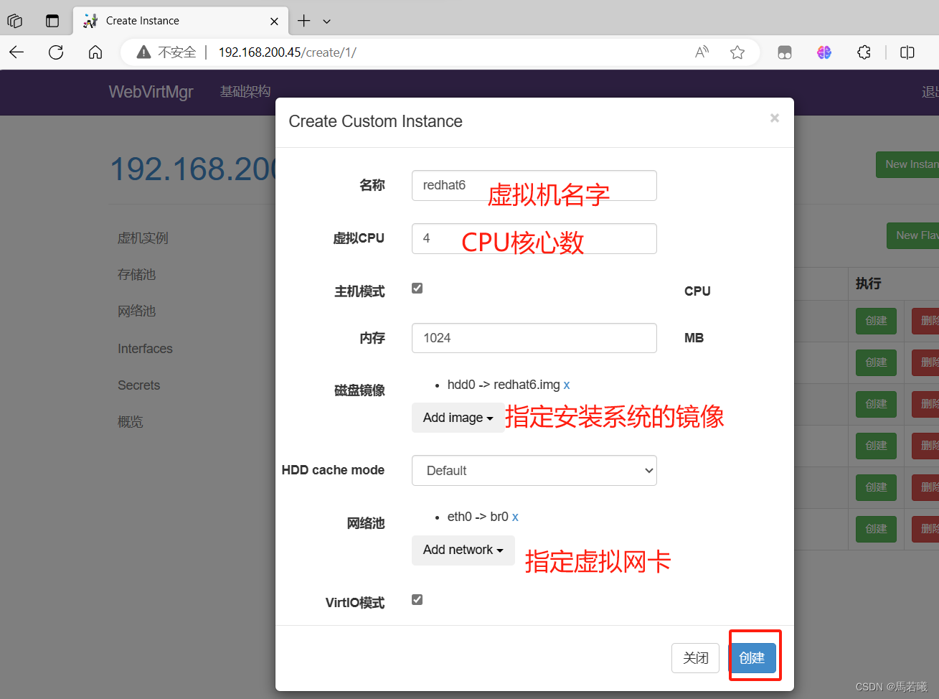Click the address bar URL

pyautogui.click(x=287, y=52)
